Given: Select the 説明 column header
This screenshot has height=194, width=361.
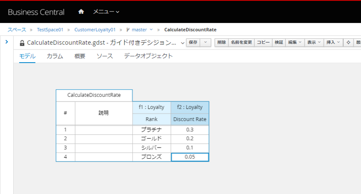Looking at the screenshot, I should [x=104, y=113].
